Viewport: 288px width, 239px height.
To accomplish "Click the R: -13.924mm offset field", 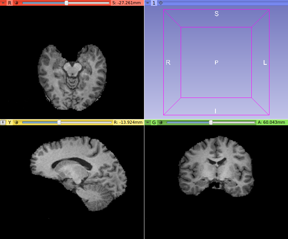I will (x=127, y=122).
